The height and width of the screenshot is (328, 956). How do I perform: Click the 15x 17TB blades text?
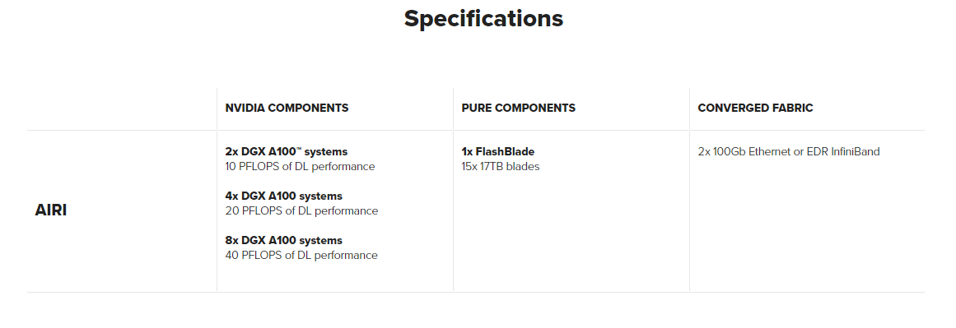[501, 166]
